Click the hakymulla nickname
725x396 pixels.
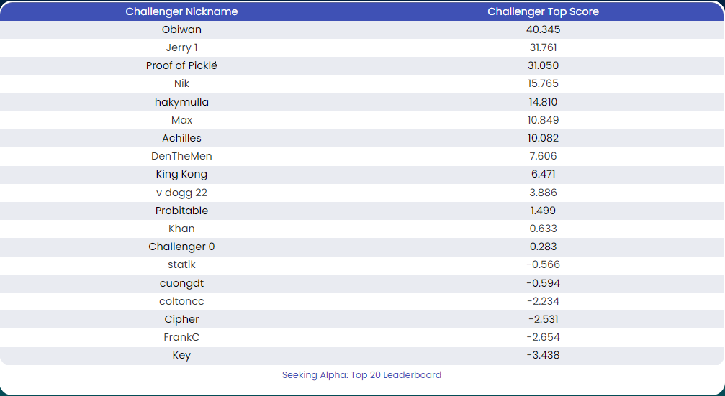pyautogui.click(x=181, y=102)
